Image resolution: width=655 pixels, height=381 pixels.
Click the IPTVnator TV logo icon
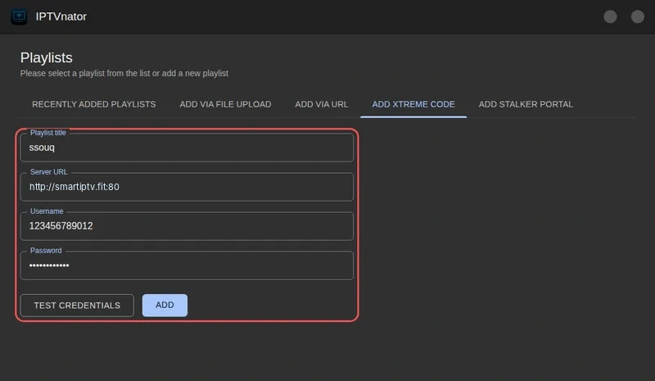(19, 16)
